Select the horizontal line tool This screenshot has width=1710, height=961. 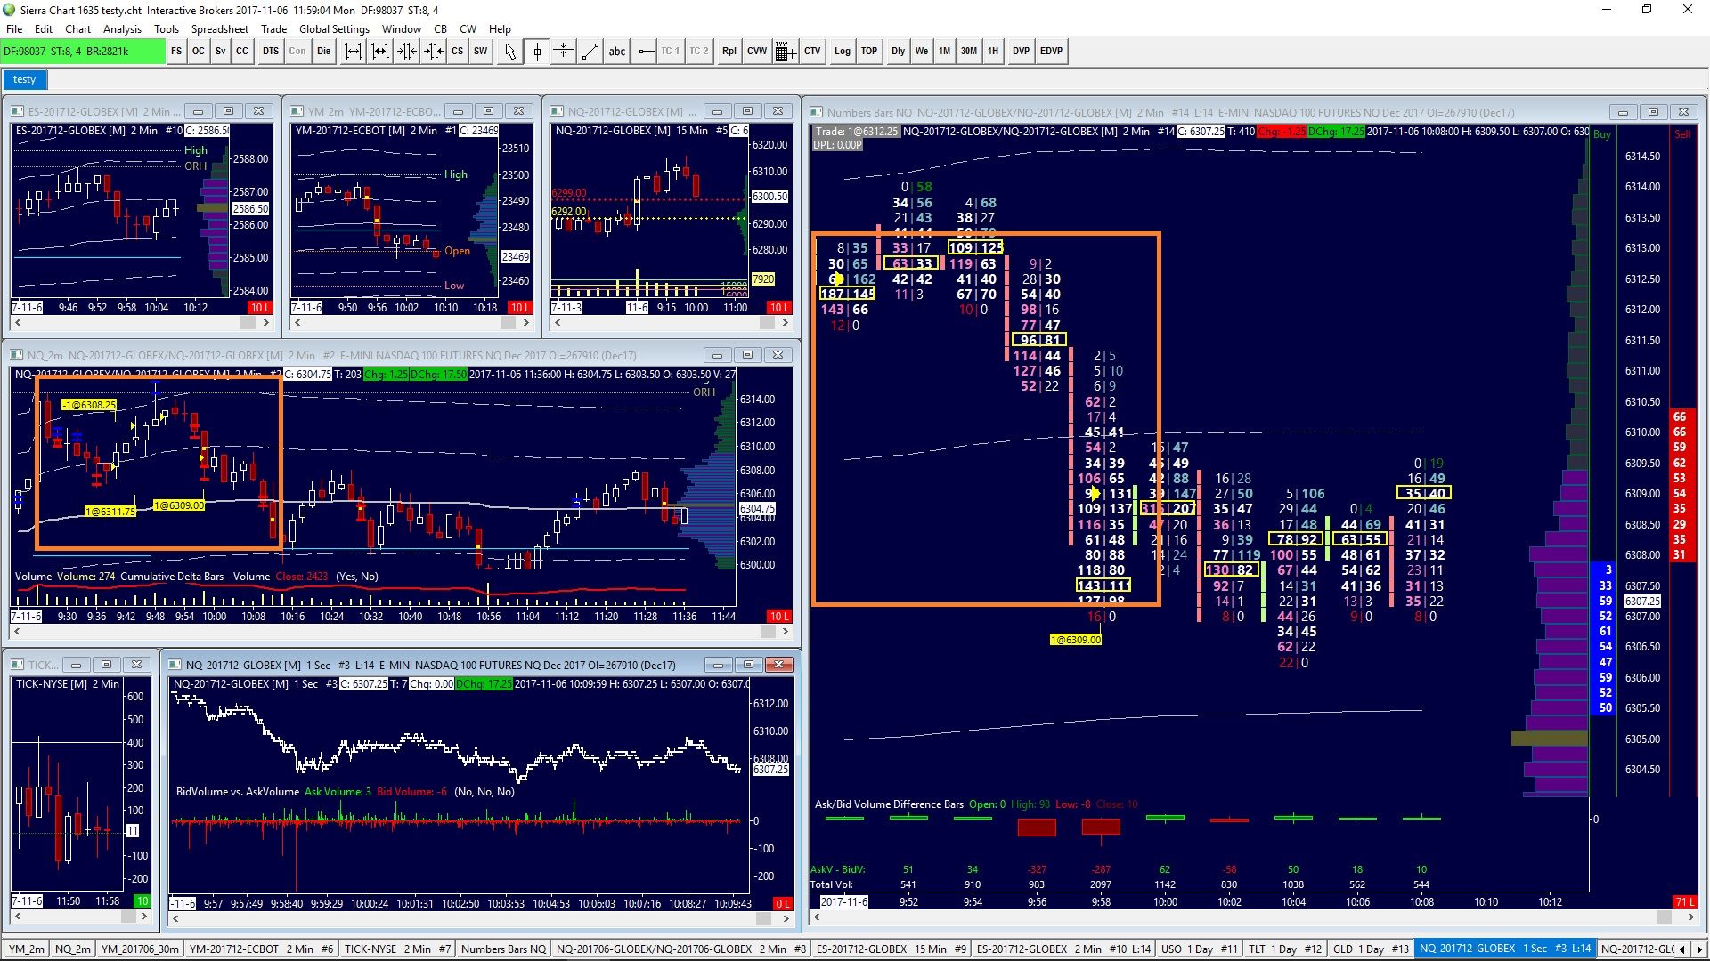(x=646, y=52)
